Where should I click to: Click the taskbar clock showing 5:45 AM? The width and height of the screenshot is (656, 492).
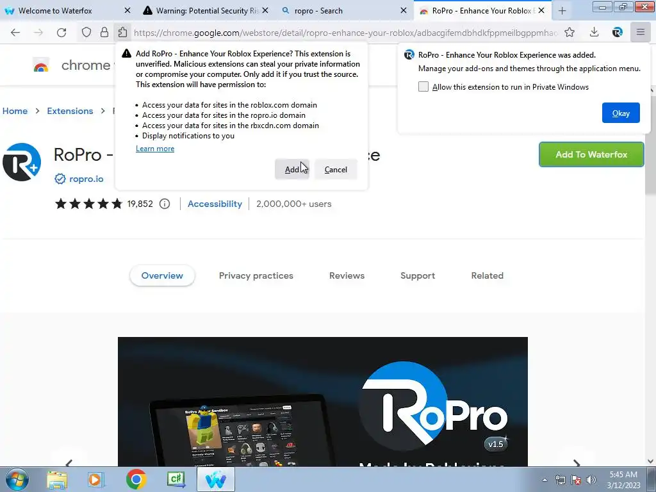click(x=623, y=480)
